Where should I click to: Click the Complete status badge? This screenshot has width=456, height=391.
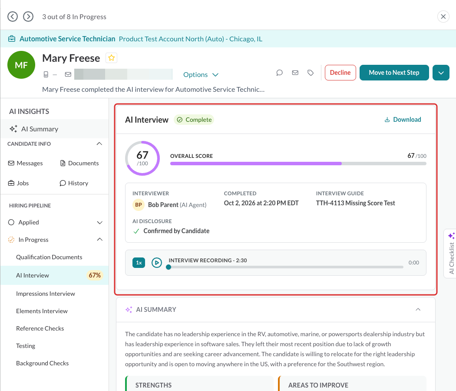[x=194, y=120]
